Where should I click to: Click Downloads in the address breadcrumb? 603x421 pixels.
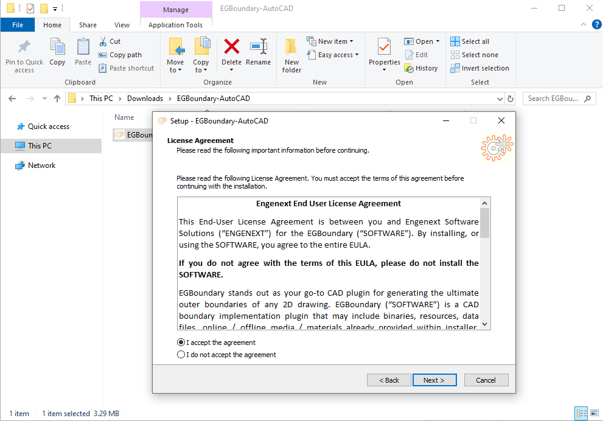pyautogui.click(x=145, y=99)
